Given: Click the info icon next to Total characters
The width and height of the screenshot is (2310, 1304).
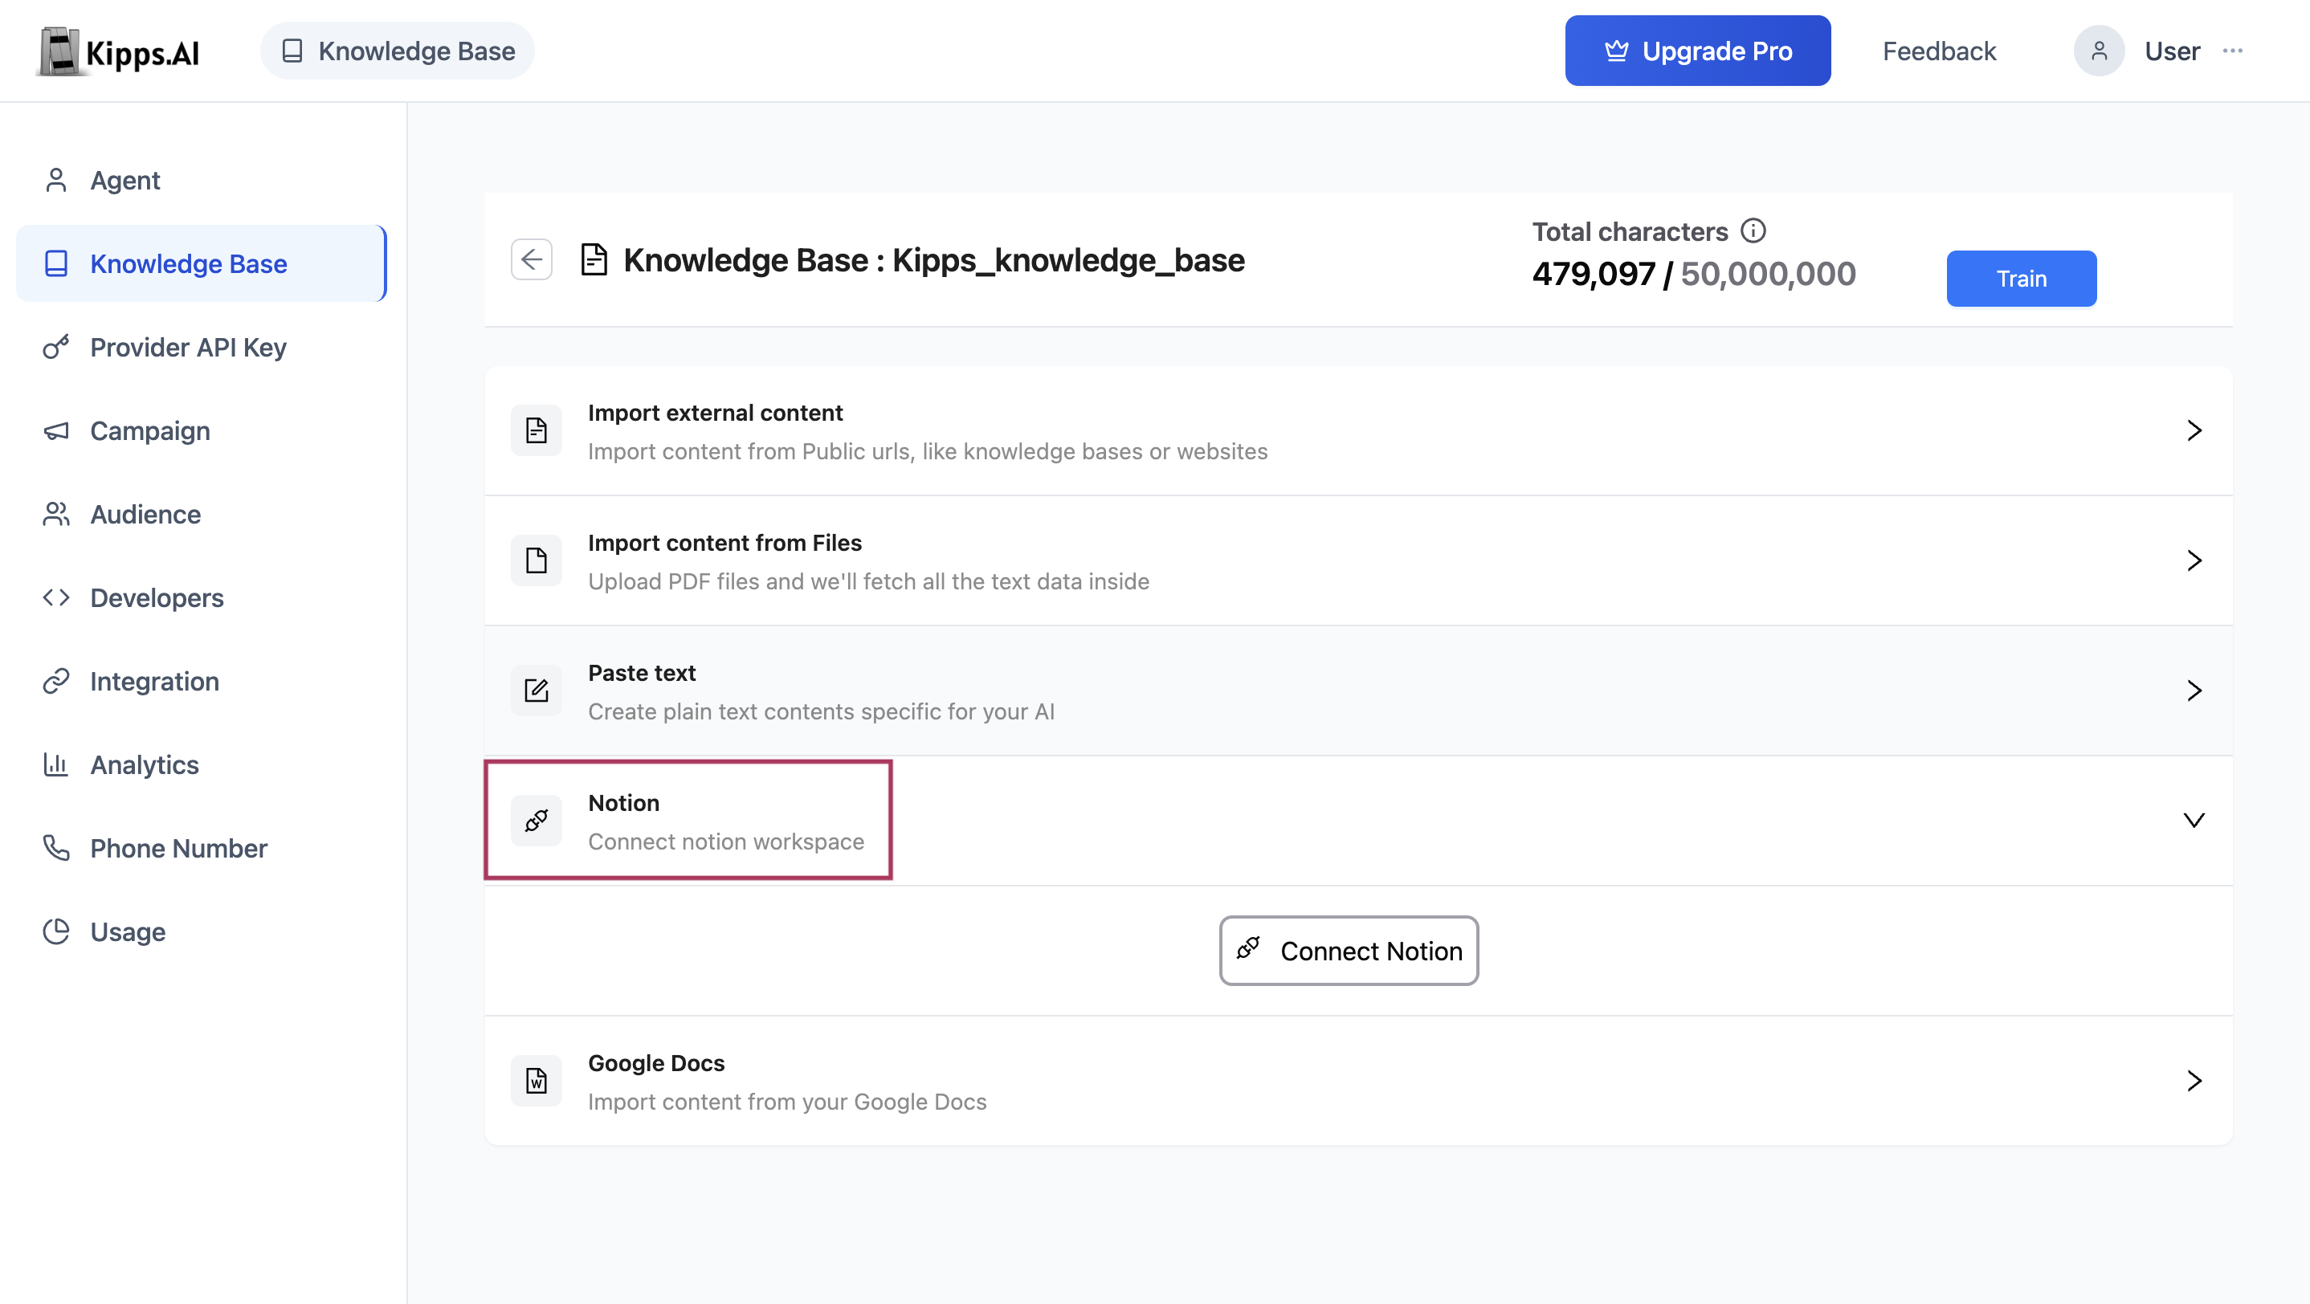Looking at the screenshot, I should 1753,231.
